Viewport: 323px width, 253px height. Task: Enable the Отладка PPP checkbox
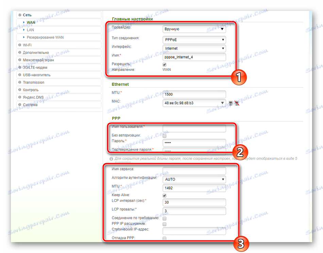click(x=164, y=238)
